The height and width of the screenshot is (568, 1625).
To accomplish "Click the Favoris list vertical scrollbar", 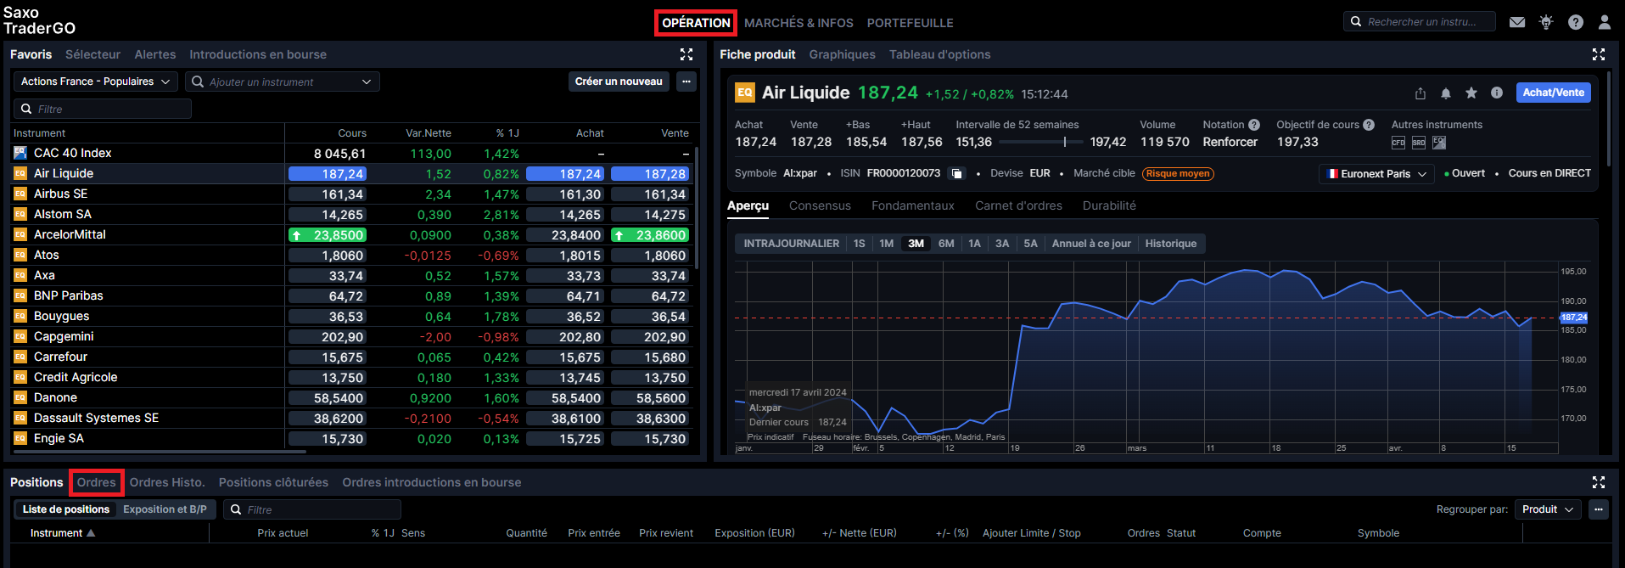I will (x=697, y=209).
